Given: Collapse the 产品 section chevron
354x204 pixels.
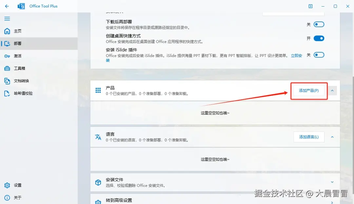Looking at the screenshot, I should pos(332,91).
